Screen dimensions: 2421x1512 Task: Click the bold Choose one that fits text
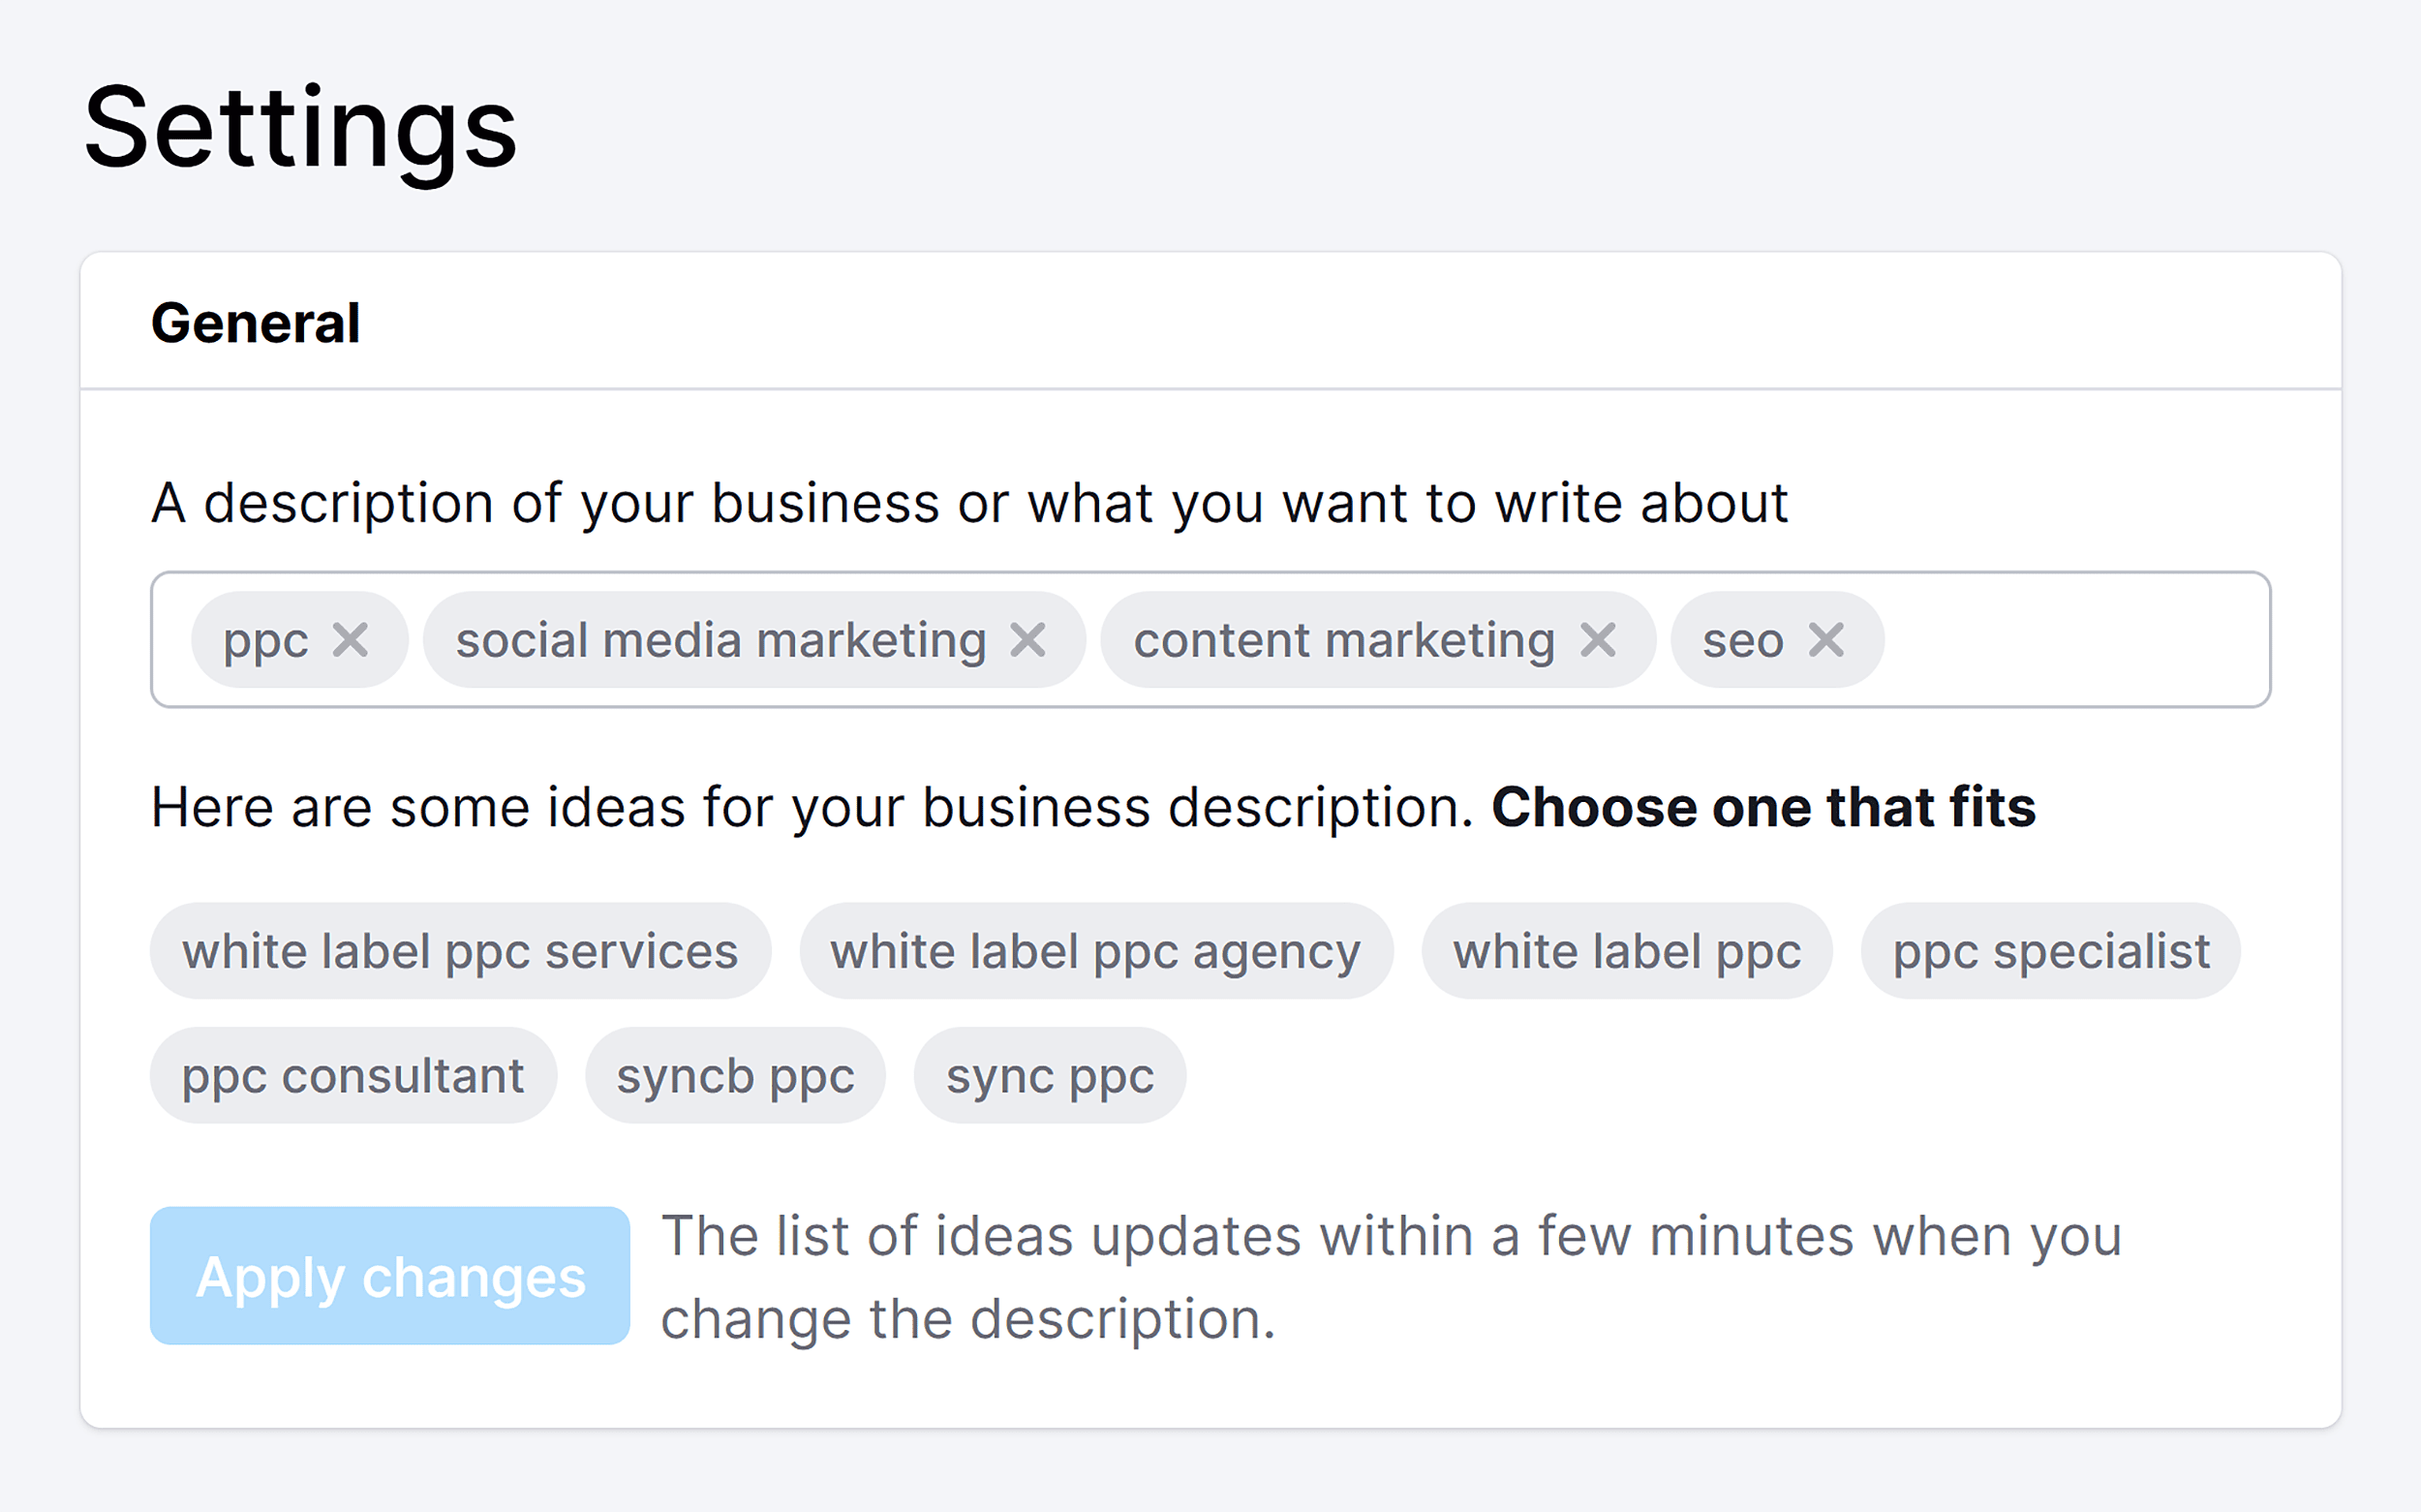(x=1763, y=807)
